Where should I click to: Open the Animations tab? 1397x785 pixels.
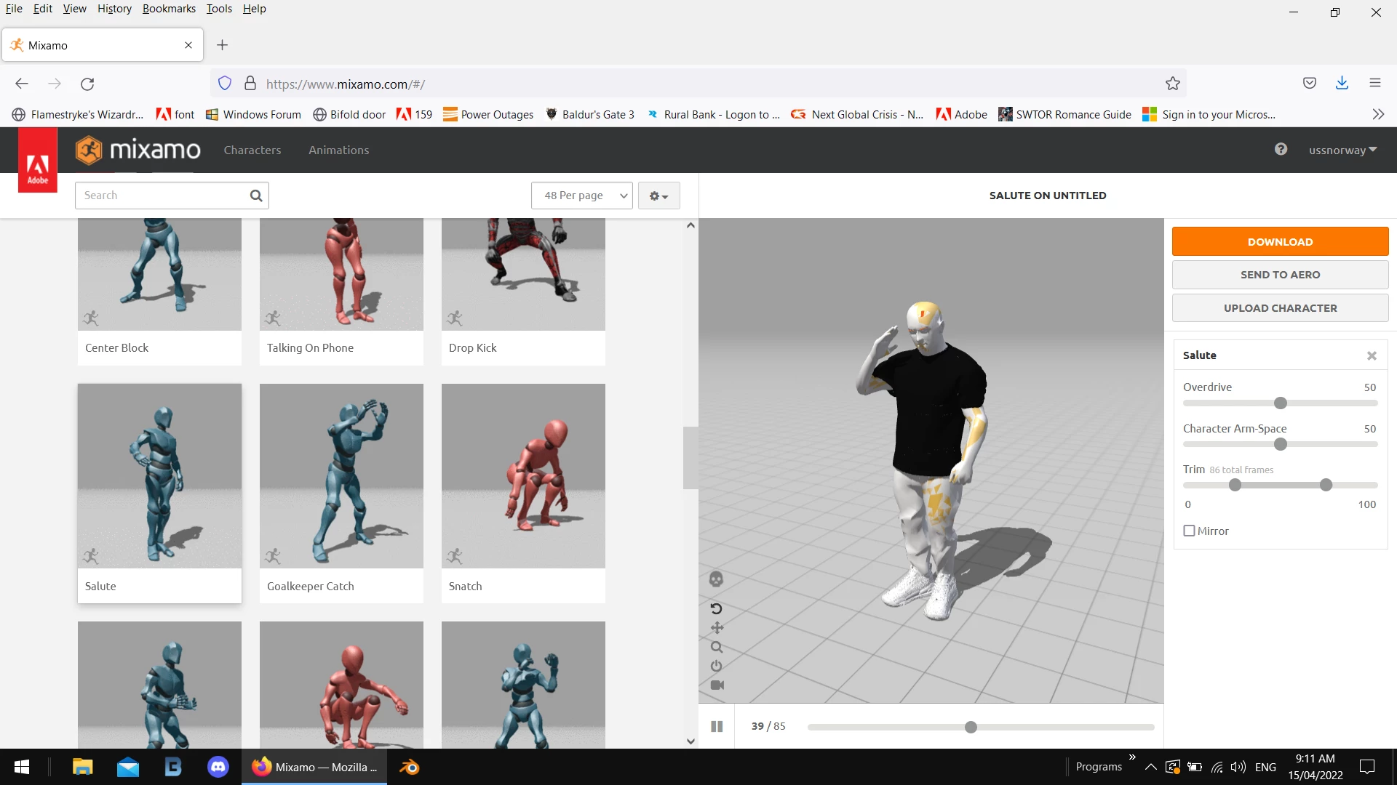tap(338, 150)
